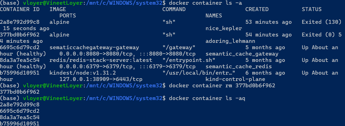This screenshot has height=126, width=345.
Task: Click the sematiccachegateway-gateway image name
Action: [94, 48]
